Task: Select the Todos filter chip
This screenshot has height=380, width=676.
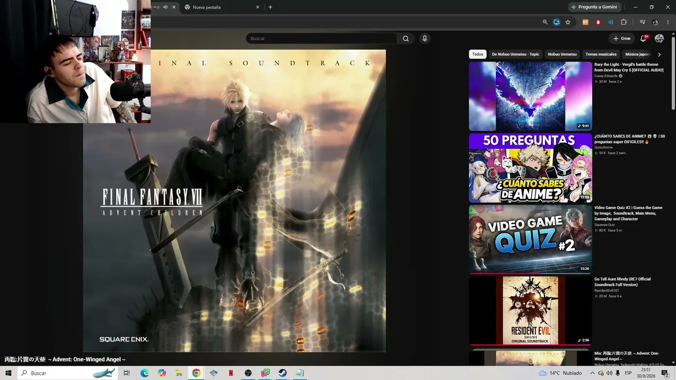Action: [x=477, y=54]
